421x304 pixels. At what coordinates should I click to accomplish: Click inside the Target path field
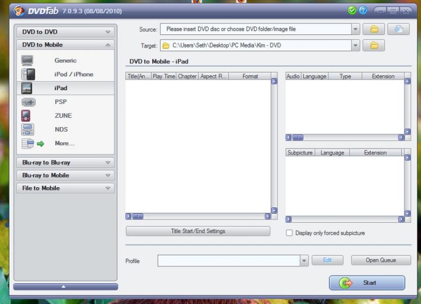coord(256,45)
